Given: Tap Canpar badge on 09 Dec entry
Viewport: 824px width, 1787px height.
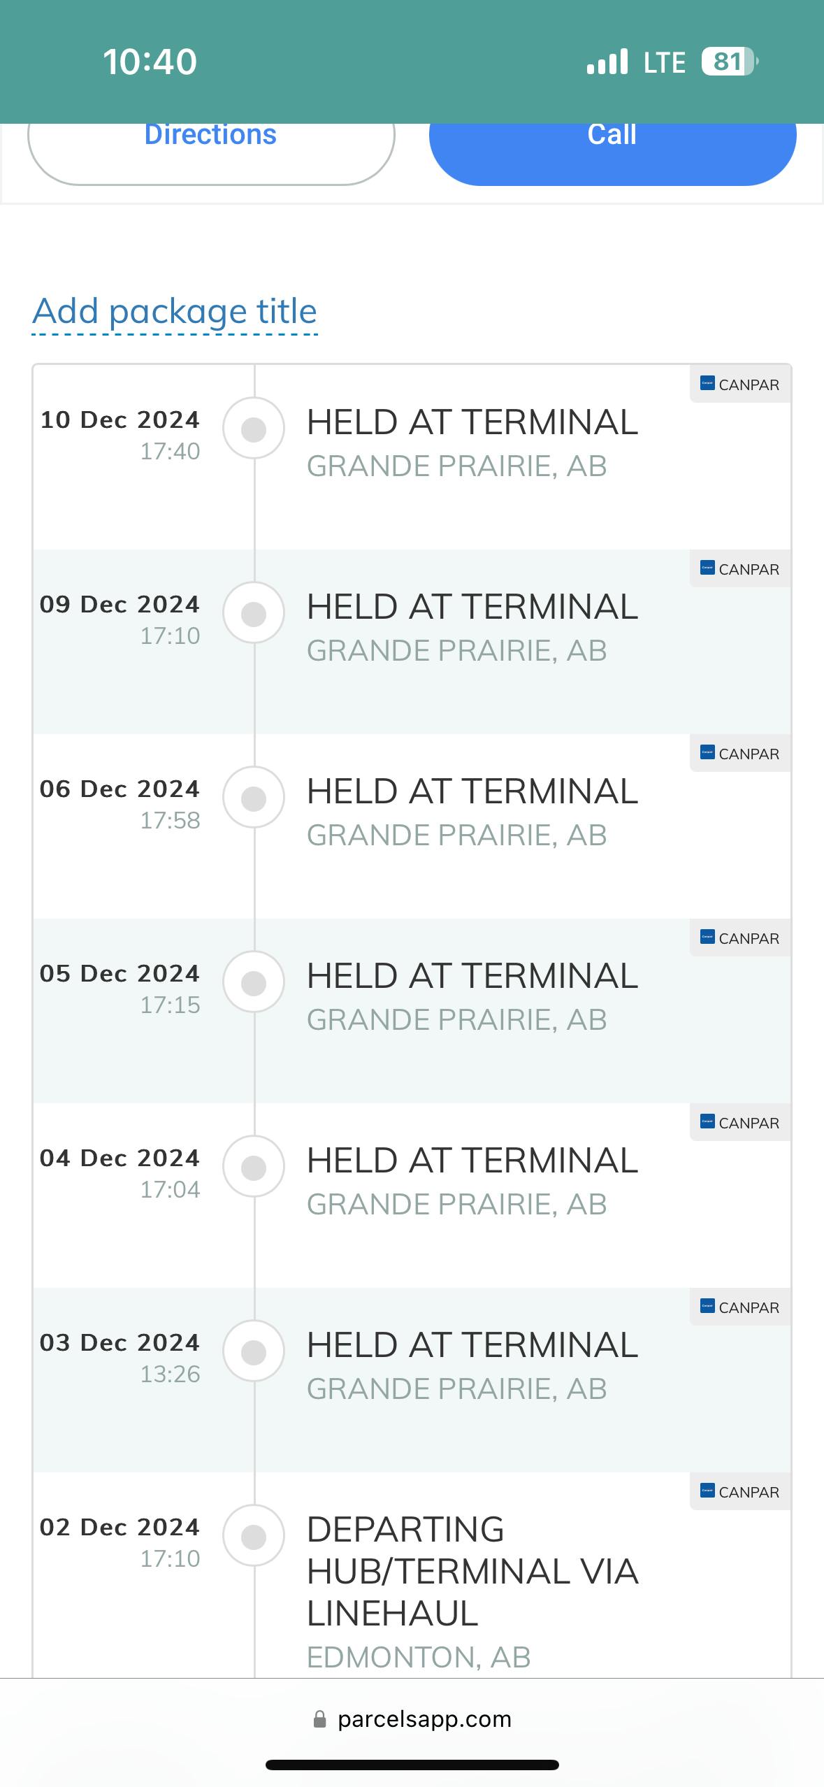Looking at the screenshot, I should [x=740, y=569].
